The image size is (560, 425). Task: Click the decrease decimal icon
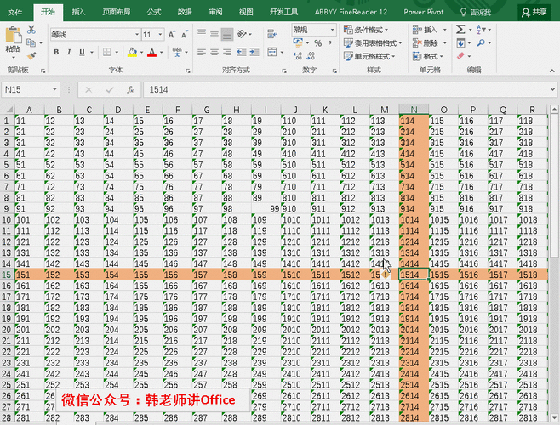click(x=311, y=55)
